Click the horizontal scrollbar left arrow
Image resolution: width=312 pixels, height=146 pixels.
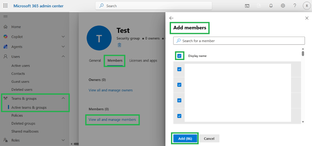[x=71, y=144]
